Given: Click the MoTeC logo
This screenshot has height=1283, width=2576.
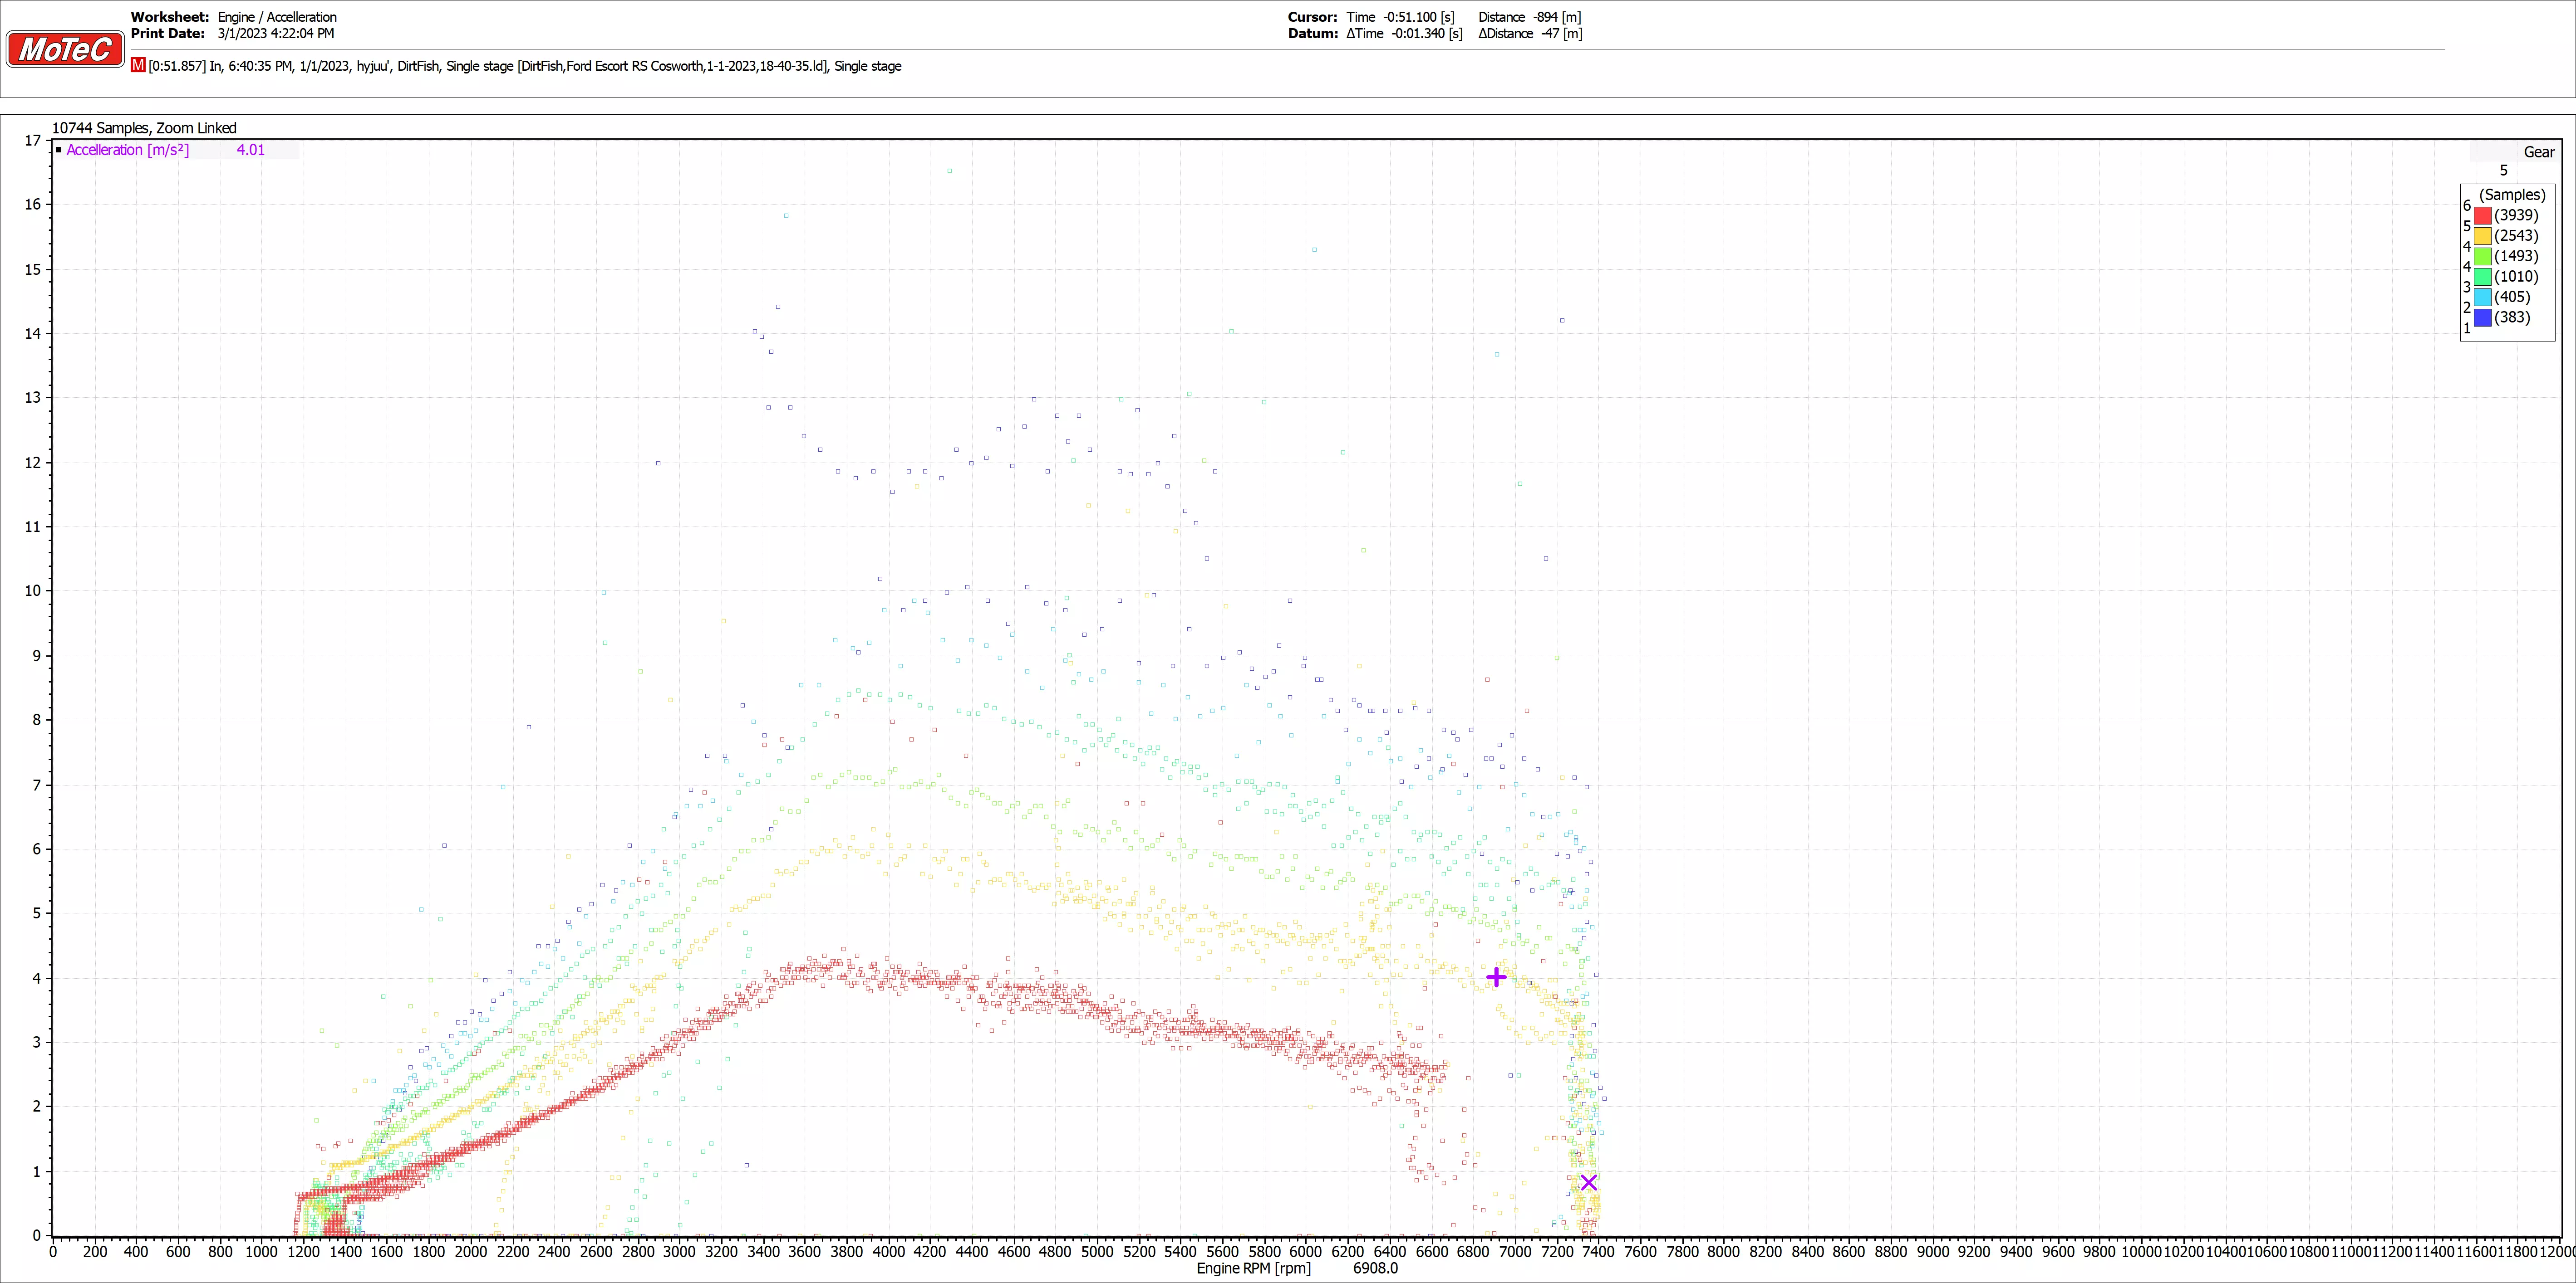Looking at the screenshot, I should (x=65, y=48).
